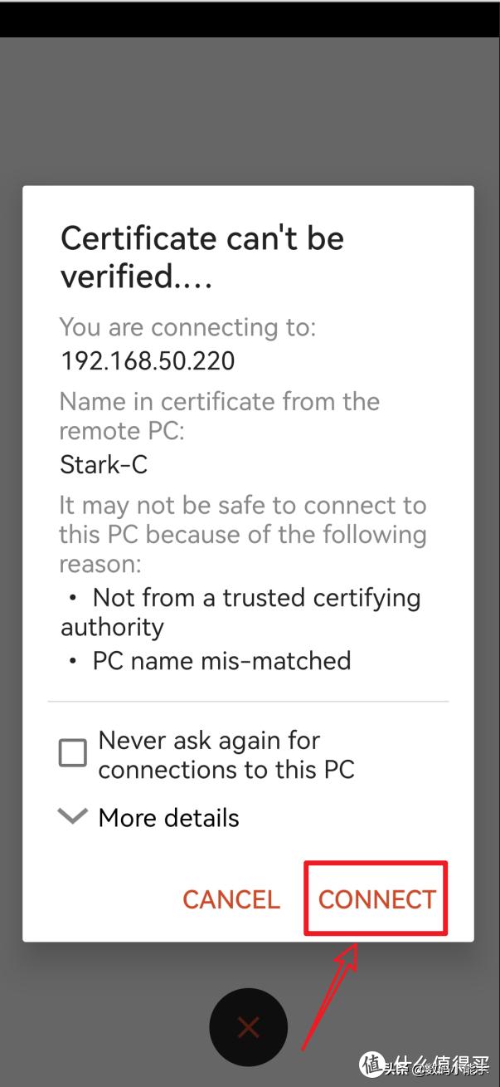The width and height of the screenshot is (500, 1087).
Task: Click 'Name in certificate from the remote PC' label
Action: [x=219, y=416]
